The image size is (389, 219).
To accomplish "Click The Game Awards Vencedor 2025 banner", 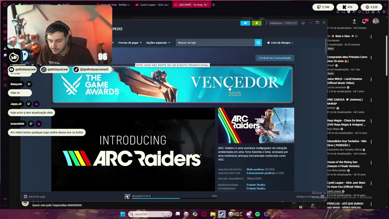I will [x=173, y=85].
